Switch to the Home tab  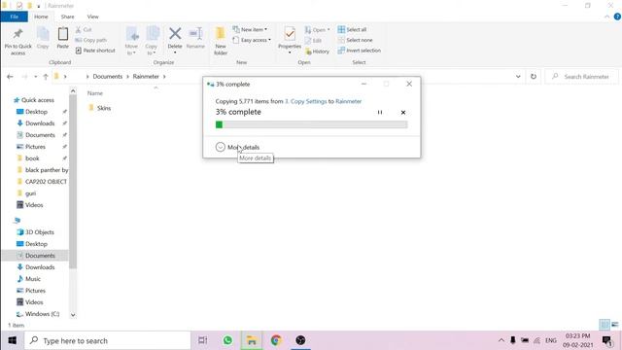pyautogui.click(x=41, y=17)
